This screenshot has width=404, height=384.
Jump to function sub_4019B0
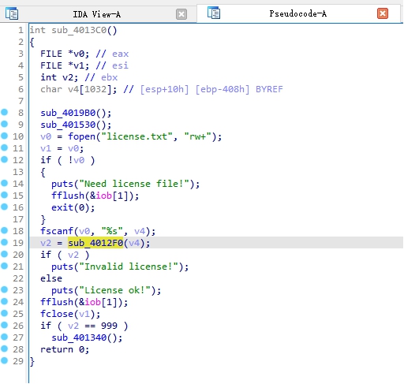[68, 113]
